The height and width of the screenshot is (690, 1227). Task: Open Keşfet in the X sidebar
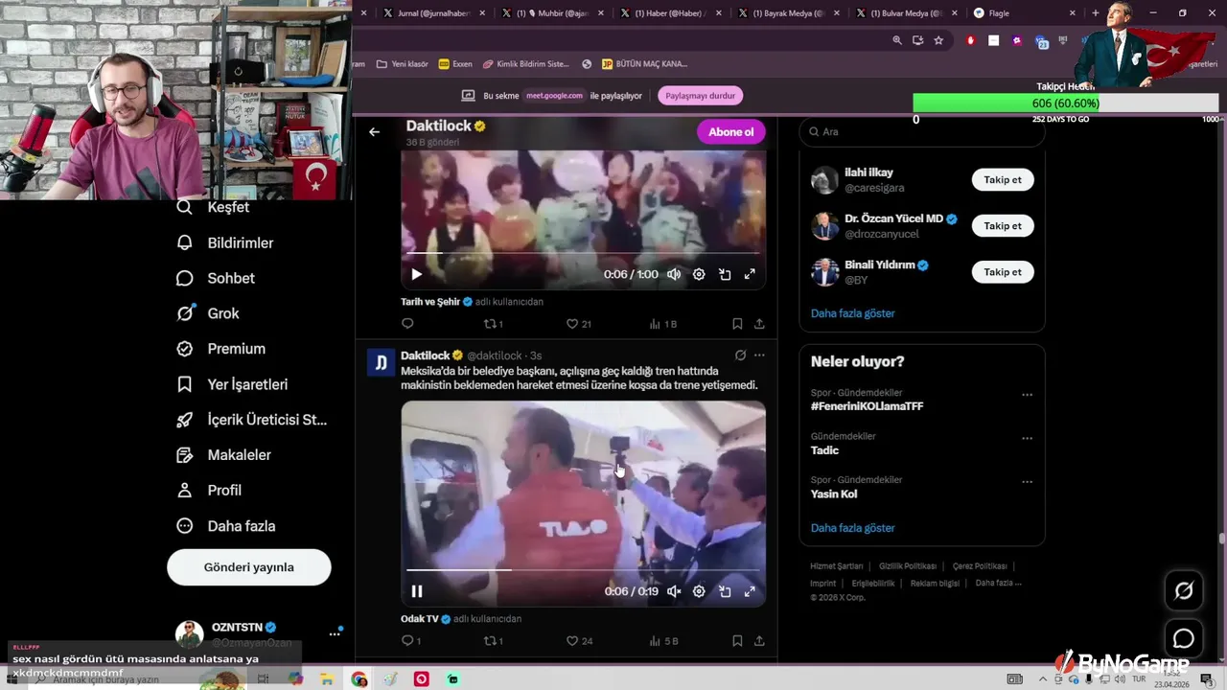(213, 207)
